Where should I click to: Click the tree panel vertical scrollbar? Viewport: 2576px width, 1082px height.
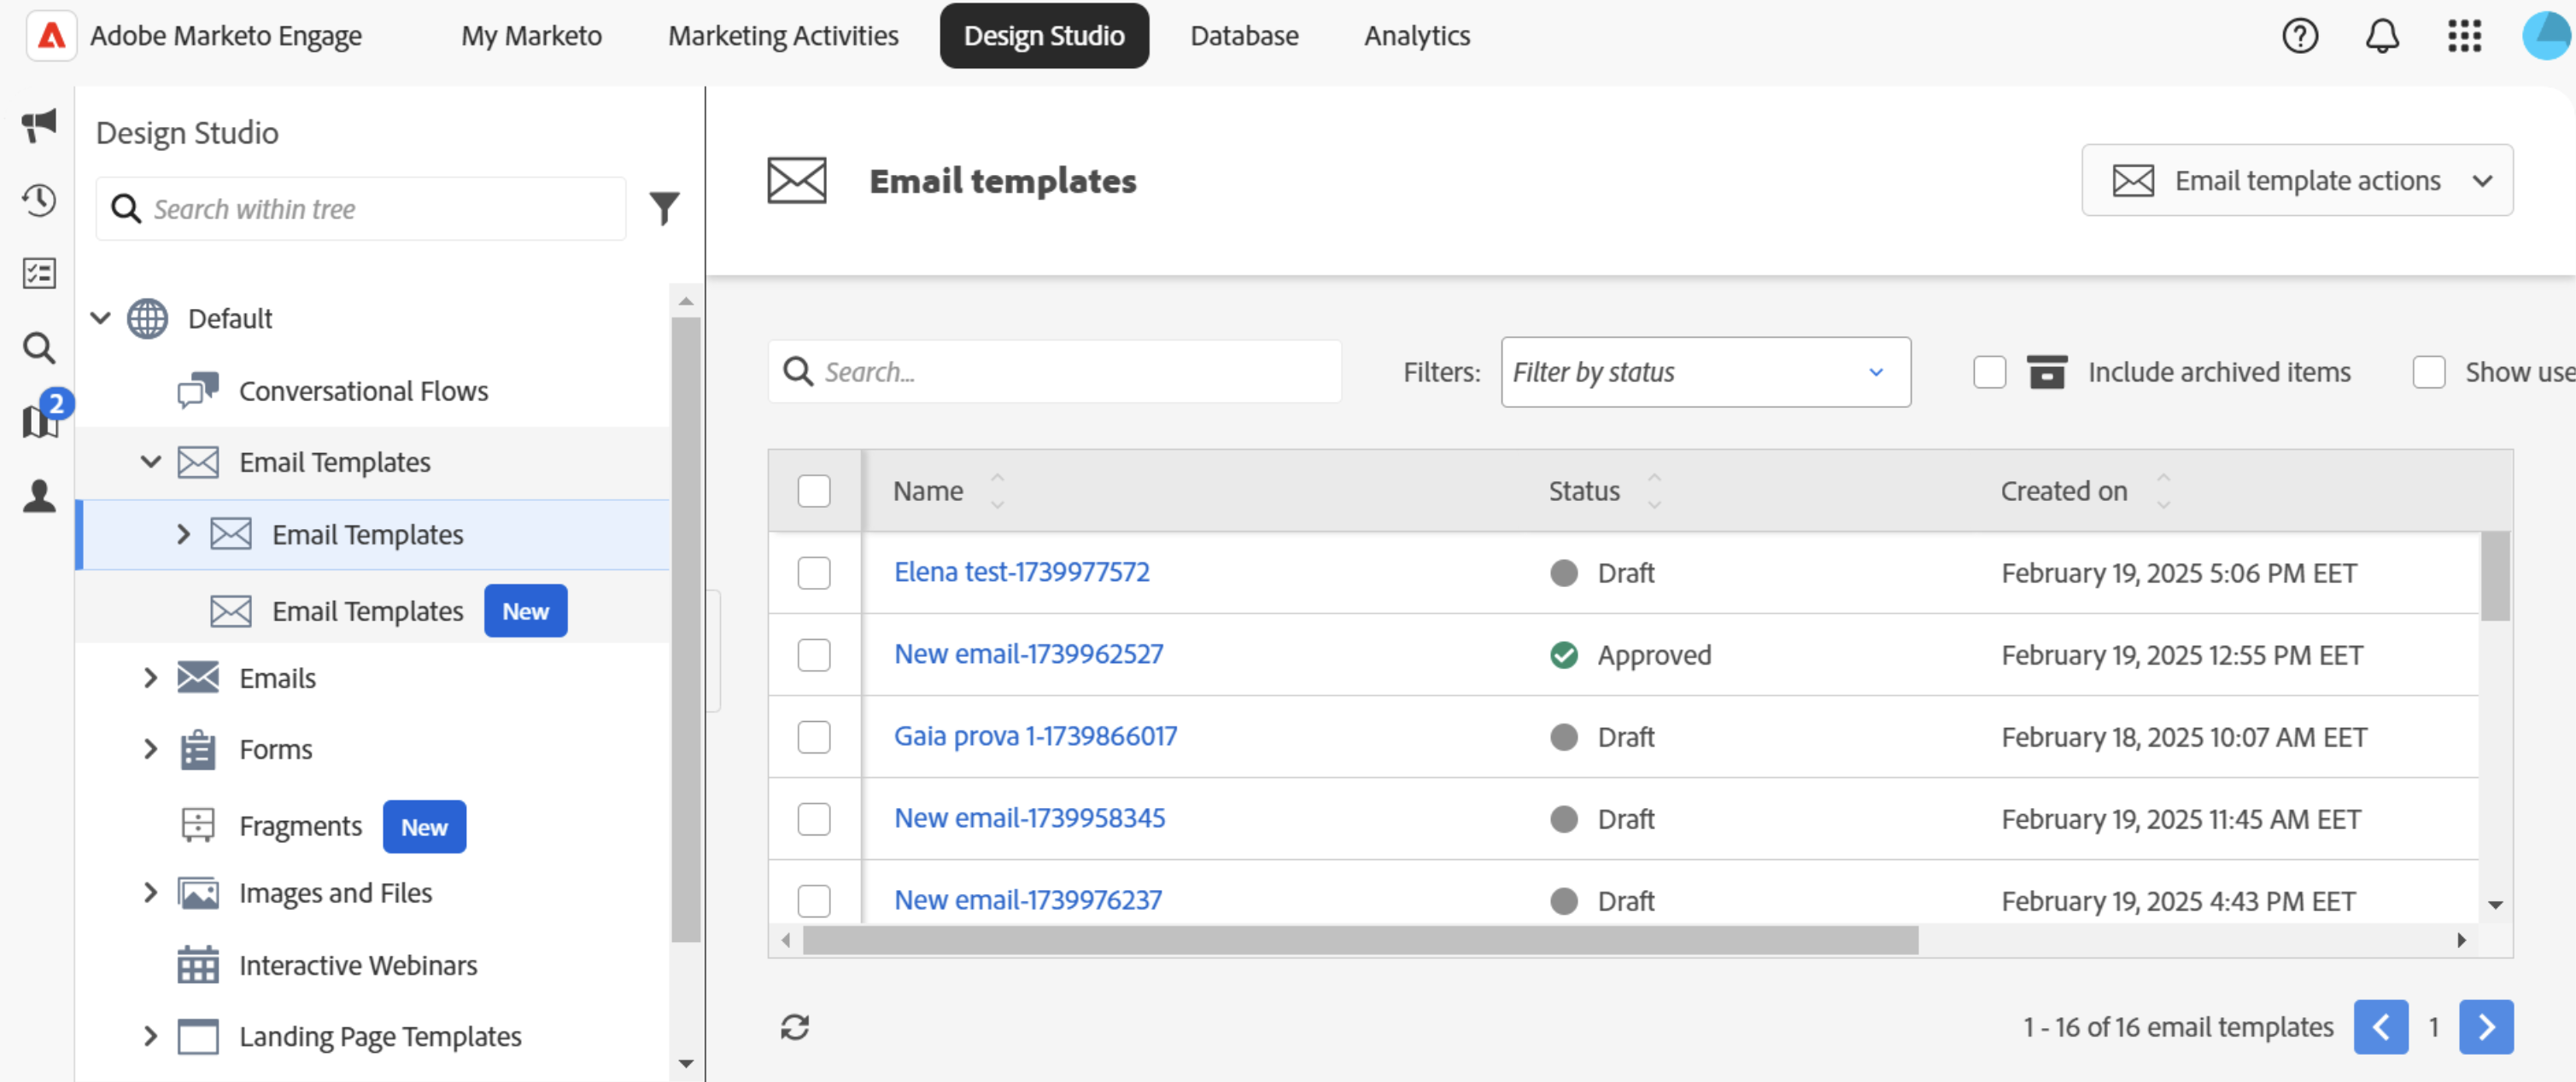pos(685,630)
